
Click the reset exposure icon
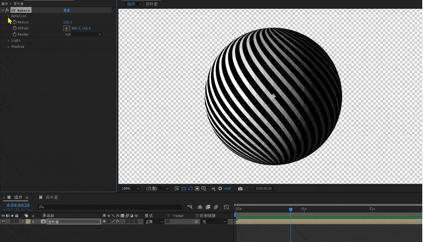(220, 188)
